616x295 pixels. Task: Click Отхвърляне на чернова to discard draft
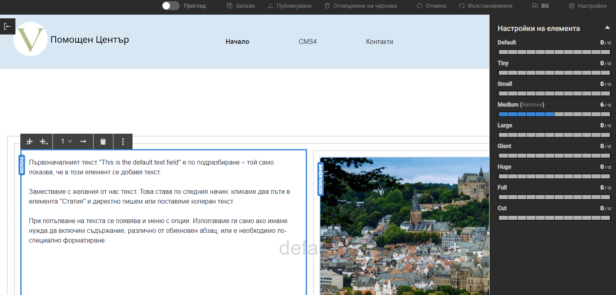point(361,6)
